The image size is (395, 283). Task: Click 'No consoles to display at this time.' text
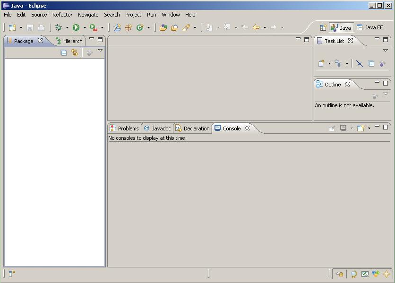coord(147,138)
